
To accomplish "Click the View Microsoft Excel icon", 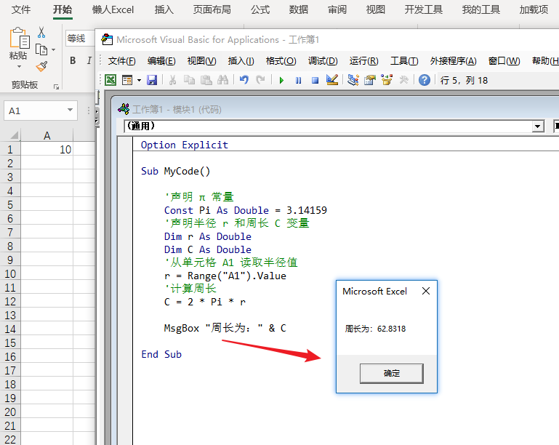I will click(x=110, y=80).
